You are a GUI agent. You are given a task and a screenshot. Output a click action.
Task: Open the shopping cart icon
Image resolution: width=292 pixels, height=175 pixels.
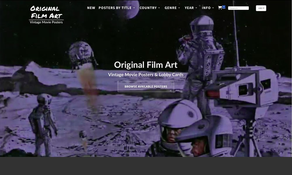click(220, 8)
